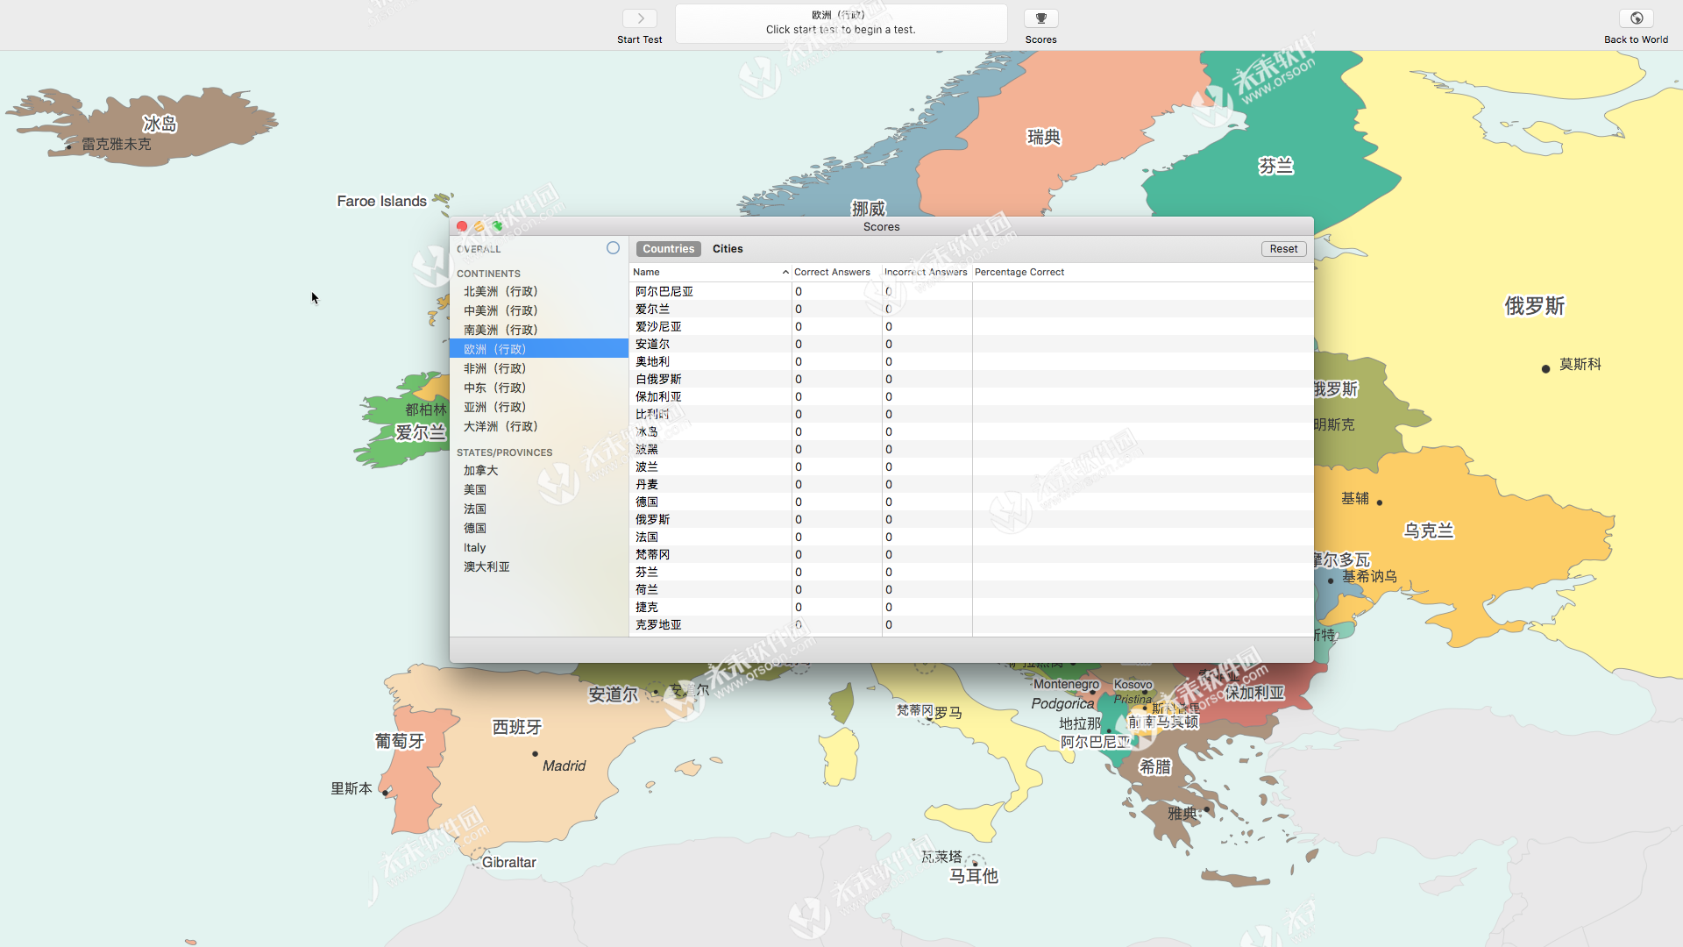Click the 马耳他 label on the map
1683x947 pixels.
[974, 876]
